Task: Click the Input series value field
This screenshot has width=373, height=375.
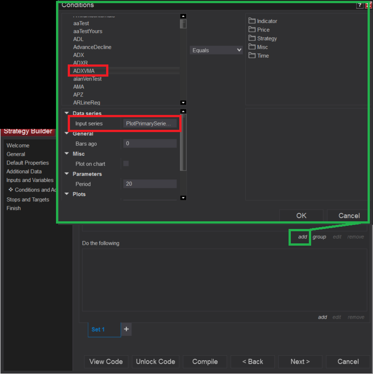Action: (150, 123)
